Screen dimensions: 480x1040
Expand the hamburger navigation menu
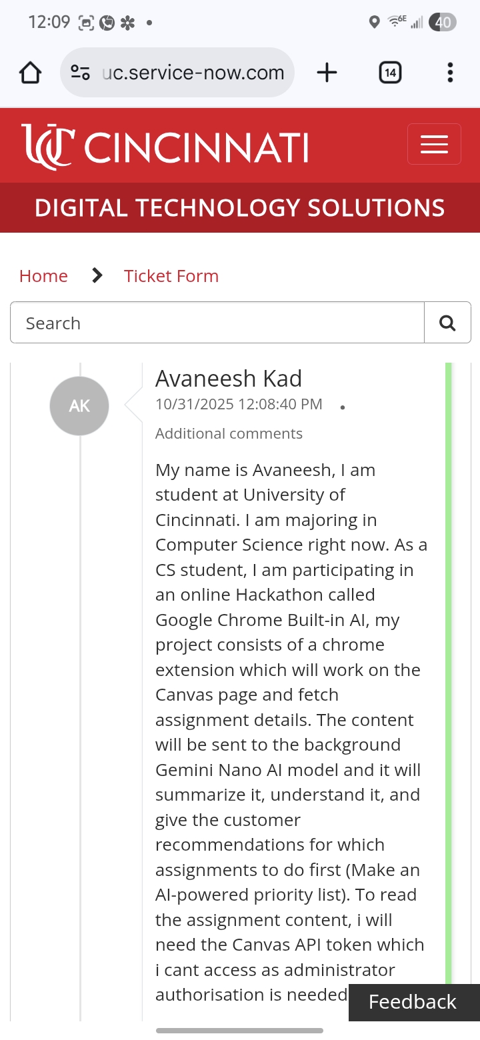tap(434, 144)
